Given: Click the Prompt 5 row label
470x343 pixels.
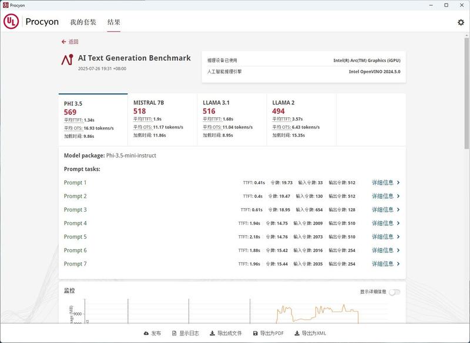Looking at the screenshot, I should point(75,237).
